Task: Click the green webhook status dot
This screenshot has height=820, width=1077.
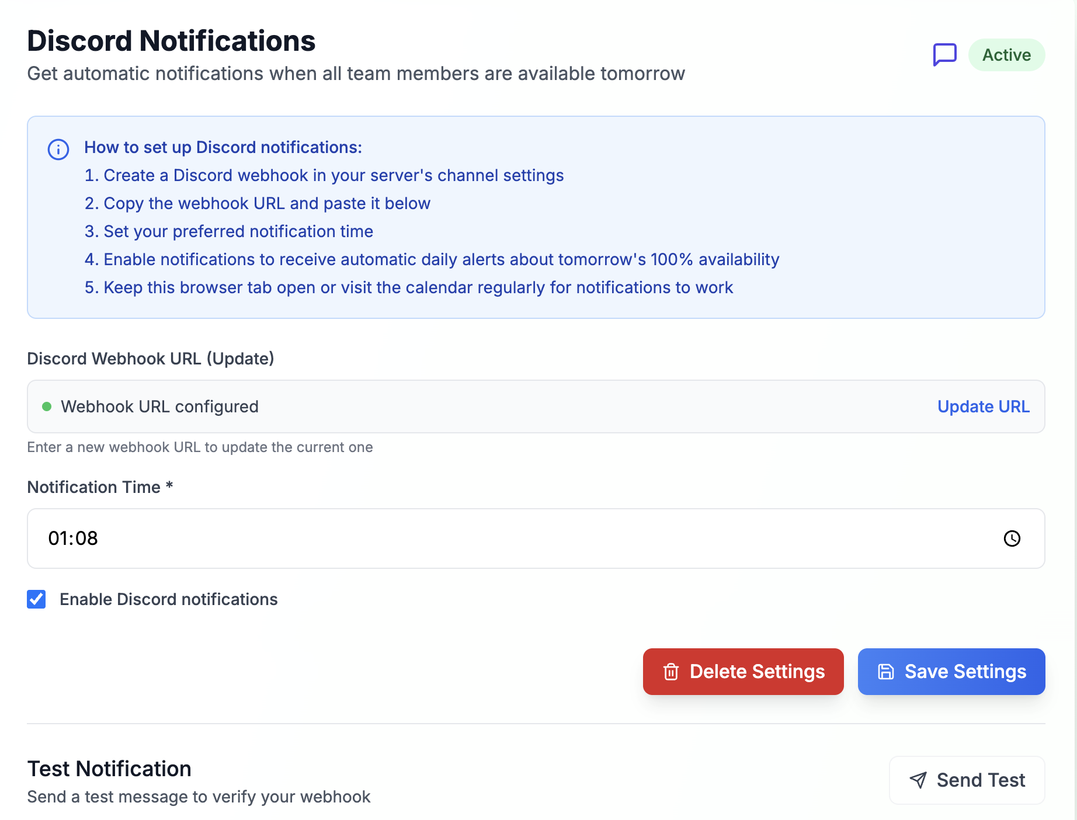Action: (x=47, y=406)
